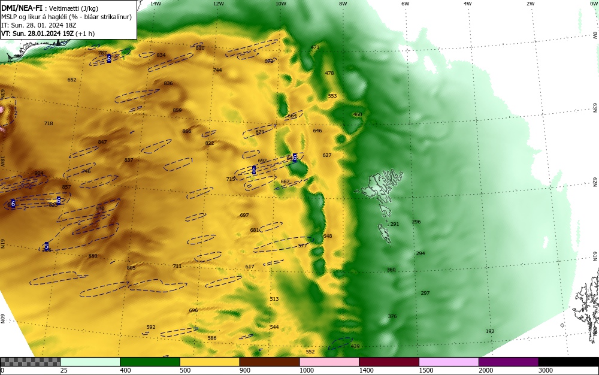Click the map value '904'
599x375 pixels.
(x=39, y=173)
